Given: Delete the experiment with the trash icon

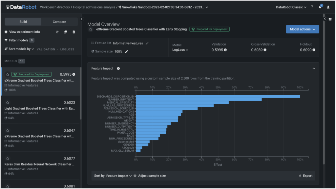Looking at the screenshot, I should [74, 32].
